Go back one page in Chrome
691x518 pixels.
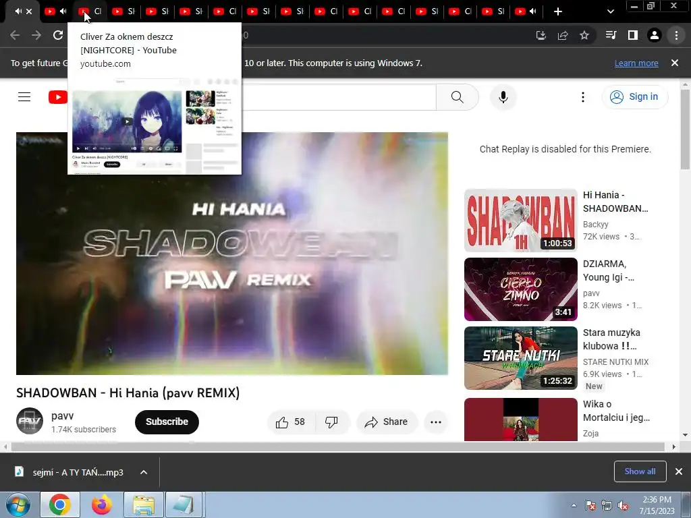[15, 35]
